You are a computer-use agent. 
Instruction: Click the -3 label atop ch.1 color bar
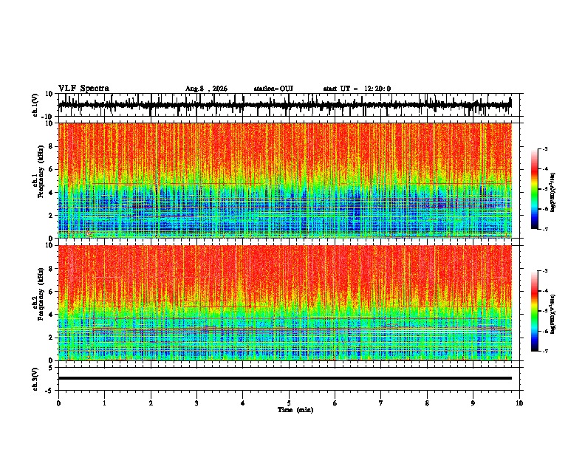[x=544, y=148]
